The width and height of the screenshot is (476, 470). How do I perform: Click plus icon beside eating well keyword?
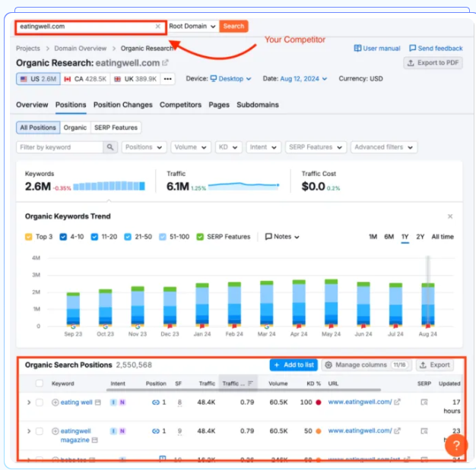point(55,402)
